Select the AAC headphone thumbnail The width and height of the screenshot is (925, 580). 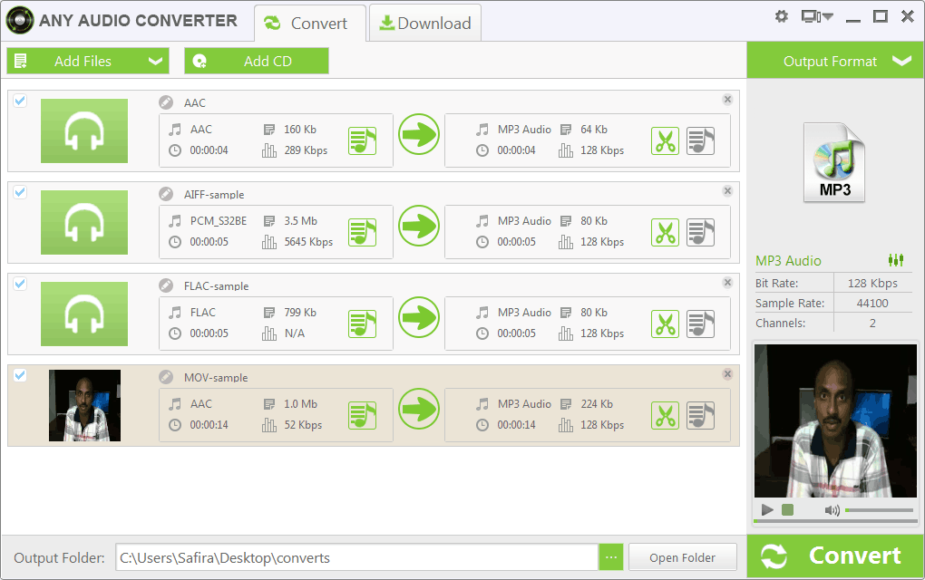[x=84, y=130]
